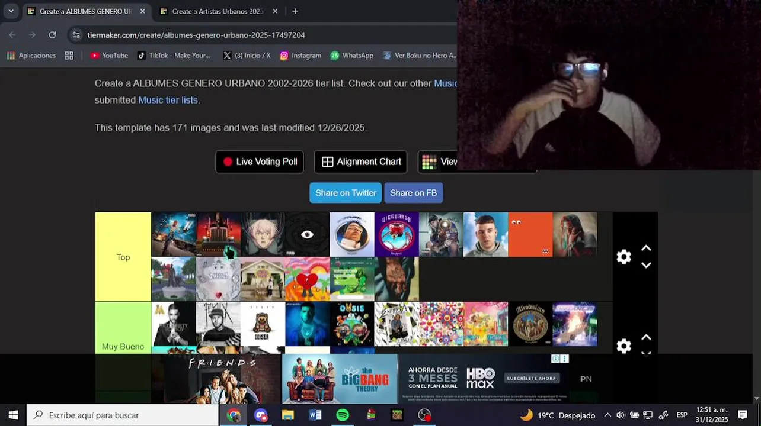The width and height of the screenshot is (761, 426).
Task: Open a new browser tab
Action: coord(295,11)
